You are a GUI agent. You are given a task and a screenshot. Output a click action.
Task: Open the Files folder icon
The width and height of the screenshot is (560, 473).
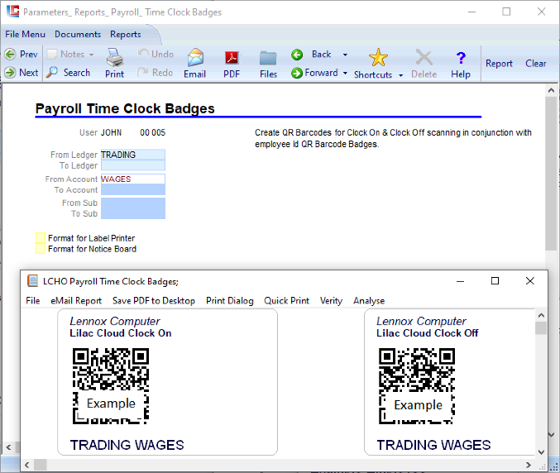tap(268, 58)
